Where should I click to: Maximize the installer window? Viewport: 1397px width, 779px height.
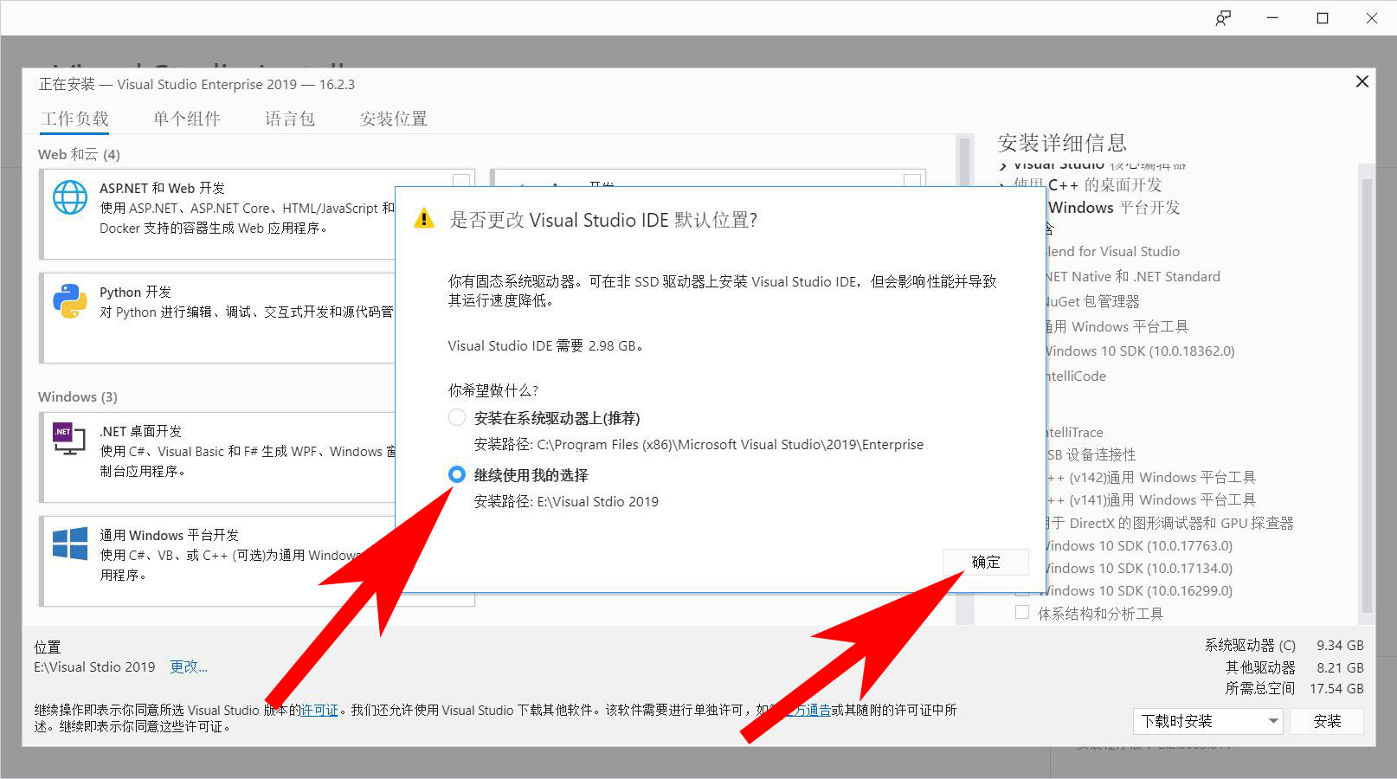pos(1323,18)
